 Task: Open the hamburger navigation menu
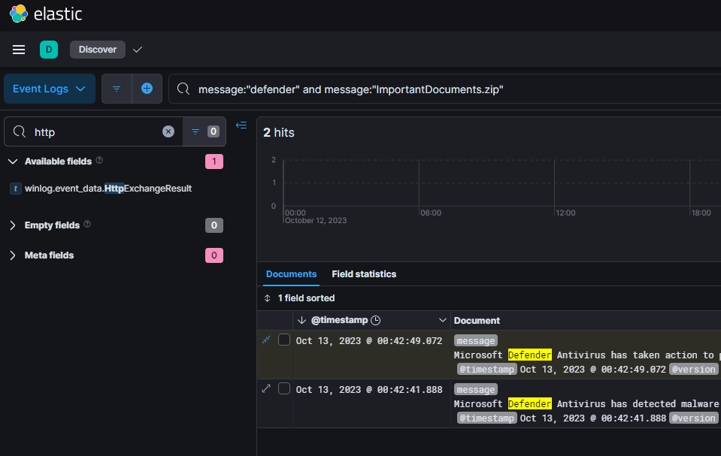coord(19,50)
